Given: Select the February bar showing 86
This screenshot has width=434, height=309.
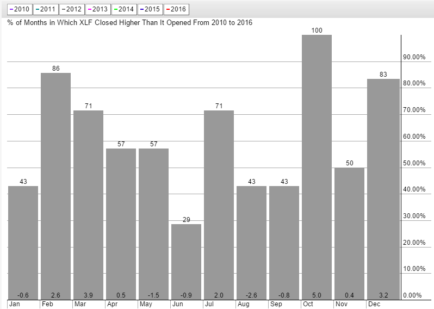Looking at the screenshot, I should pos(55,187).
